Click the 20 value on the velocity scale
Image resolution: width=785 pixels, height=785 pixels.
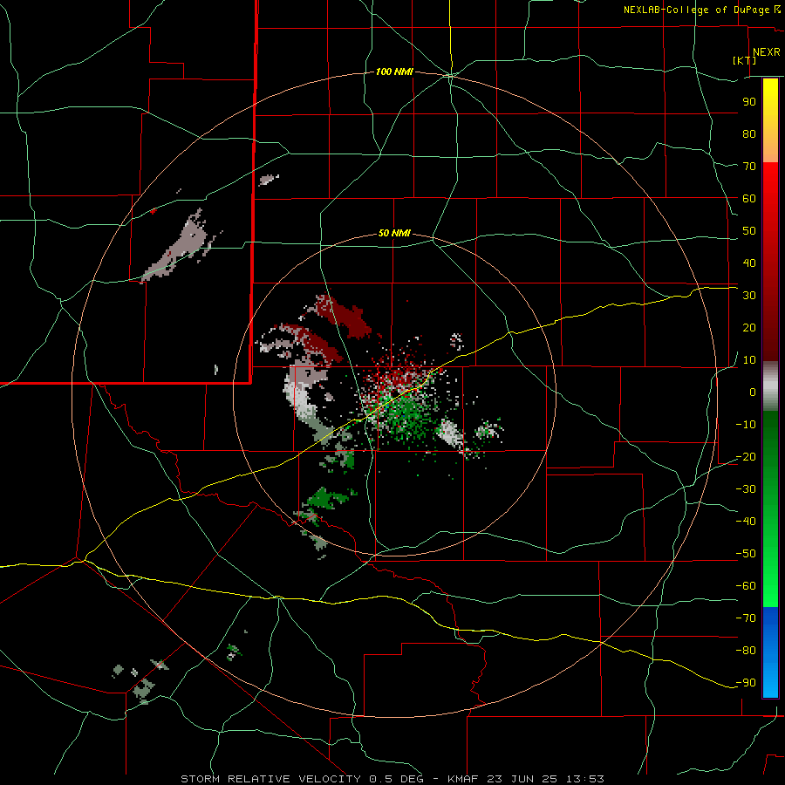pos(749,327)
